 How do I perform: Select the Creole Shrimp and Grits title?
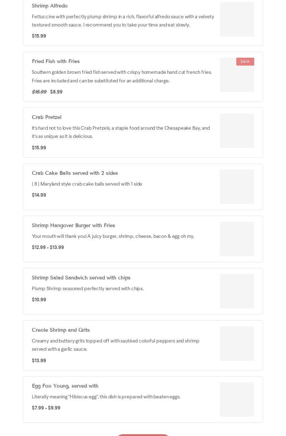[x=61, y=330]
